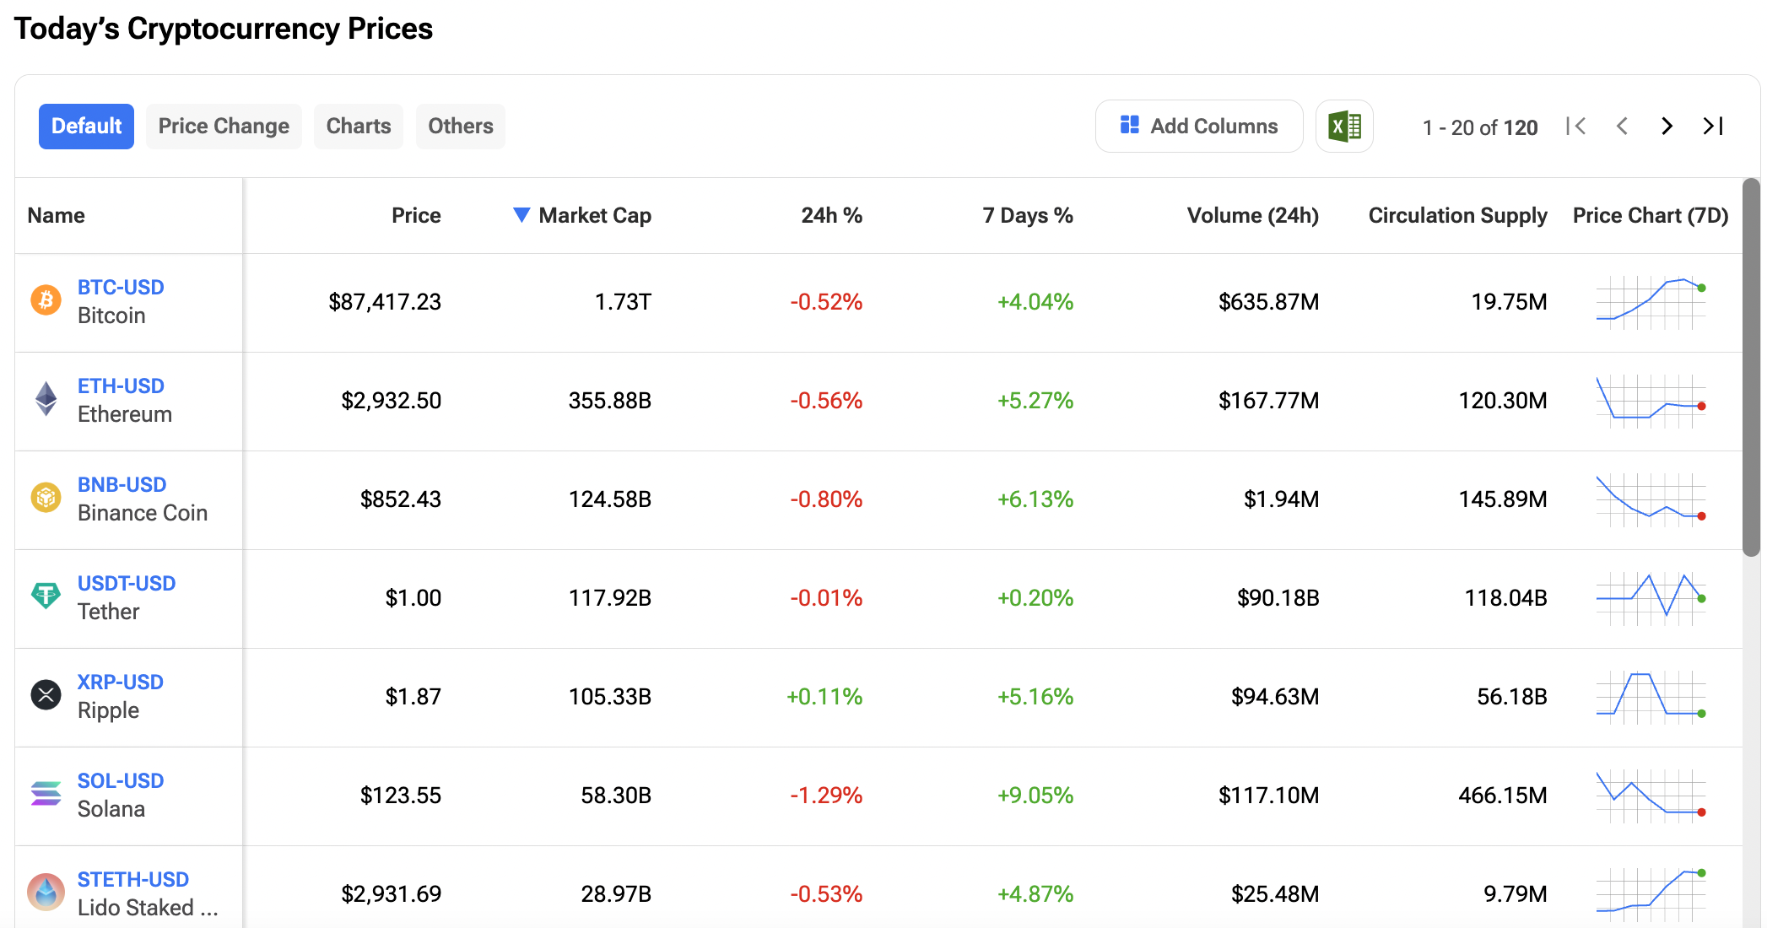The image size is (1767, 928).
Task: Click the vertical table scrollbar
Action: click(x=1751, y=367)
